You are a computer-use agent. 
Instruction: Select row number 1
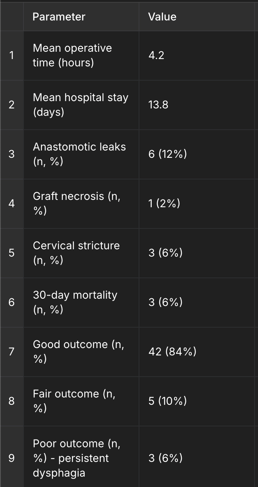(x=12, y=55)
